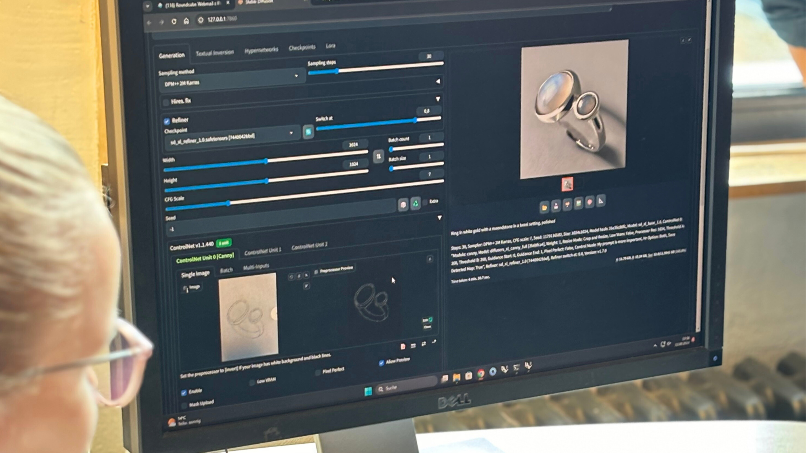Show hidden system tray icons
806x453 pixels.
tap(655, 346)
